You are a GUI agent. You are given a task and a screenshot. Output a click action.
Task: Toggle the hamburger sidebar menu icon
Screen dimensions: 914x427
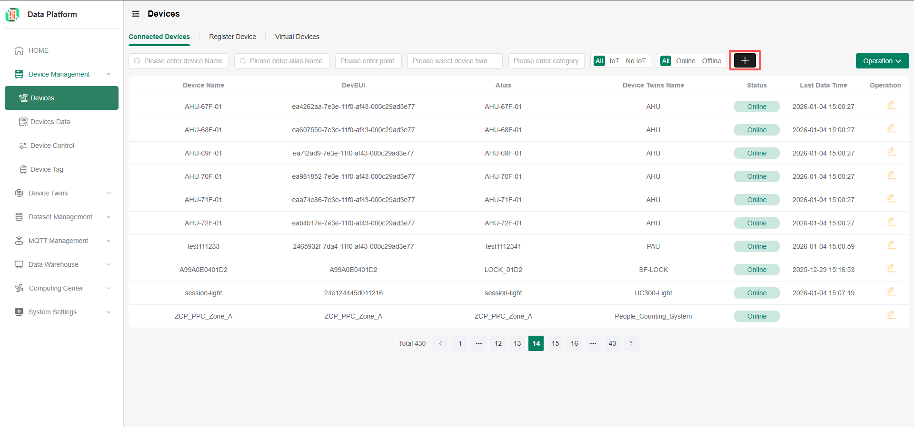[136, 14]
